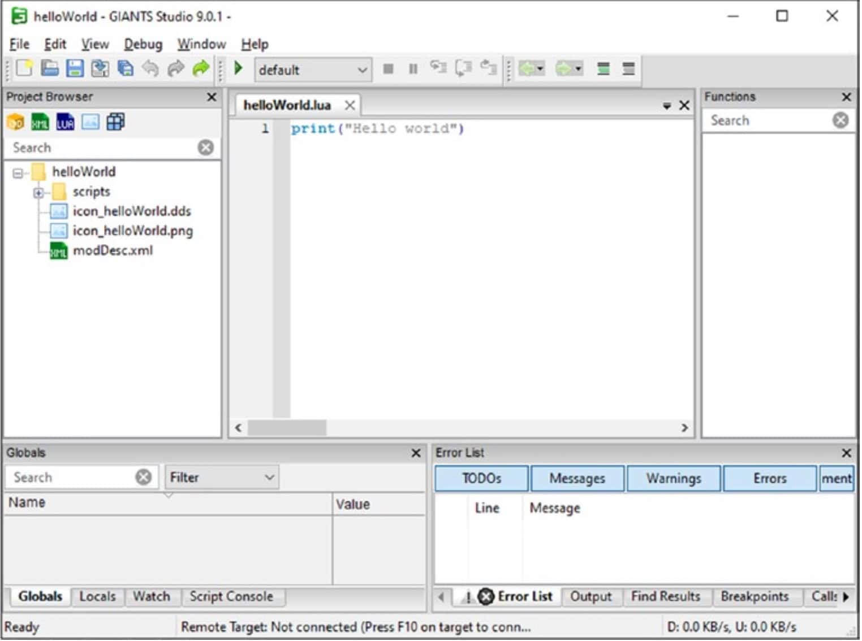
Task: Open the navigate forward history dropdown arrow
Action: [x=579, y=69]
